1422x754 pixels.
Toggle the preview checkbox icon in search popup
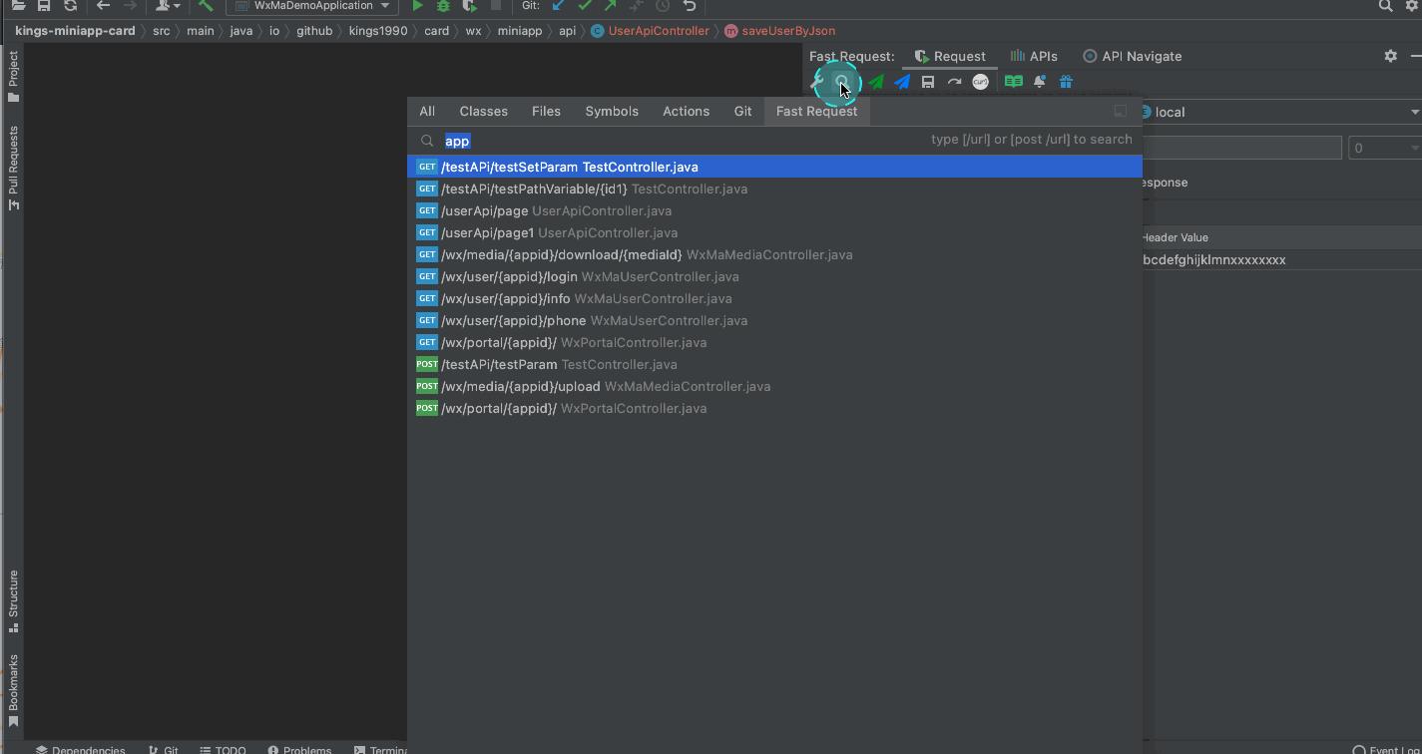1120,112
